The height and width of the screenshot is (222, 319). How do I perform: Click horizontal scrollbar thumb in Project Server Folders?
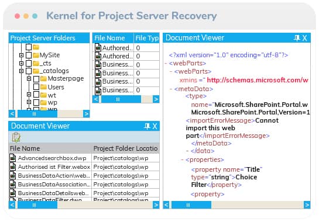(37, 114)
